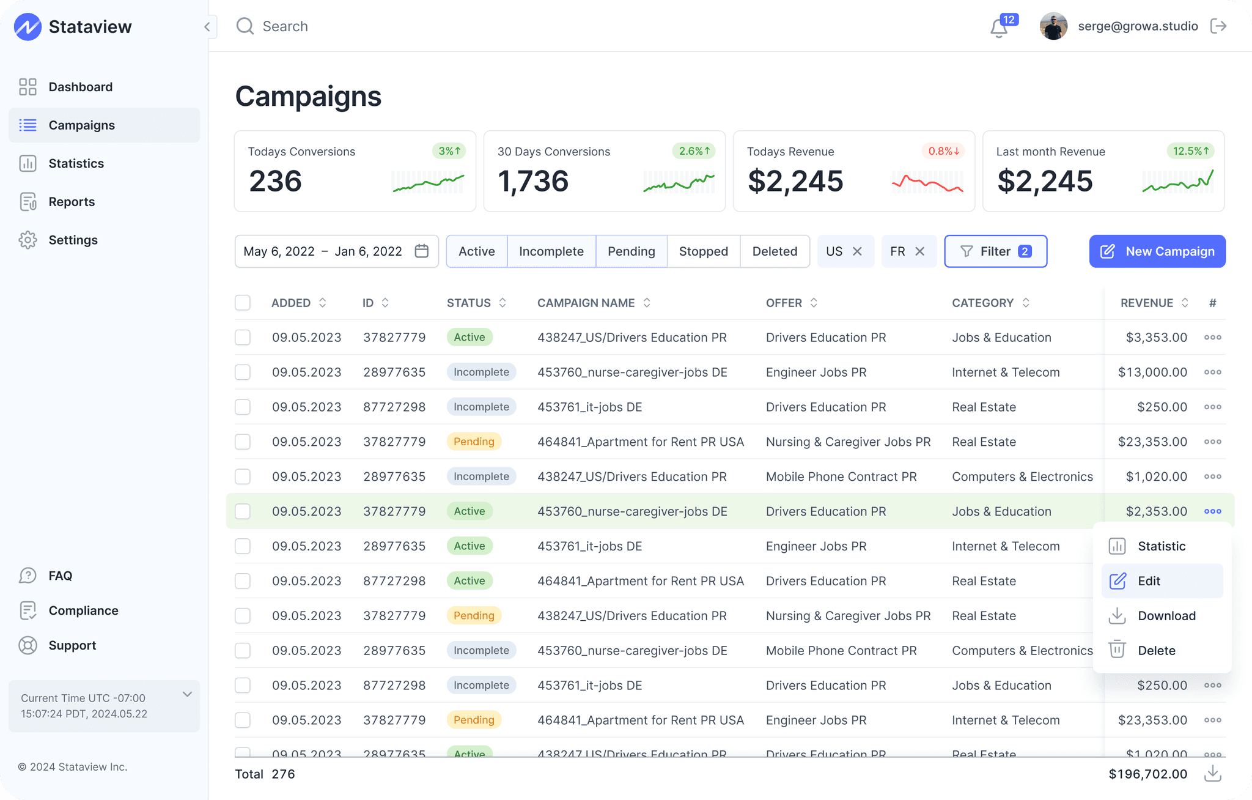Click the New Campaign button

[x=1157, y=251]
